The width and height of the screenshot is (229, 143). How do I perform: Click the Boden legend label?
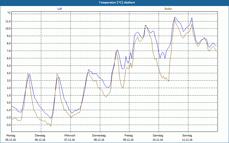point(168,9)
